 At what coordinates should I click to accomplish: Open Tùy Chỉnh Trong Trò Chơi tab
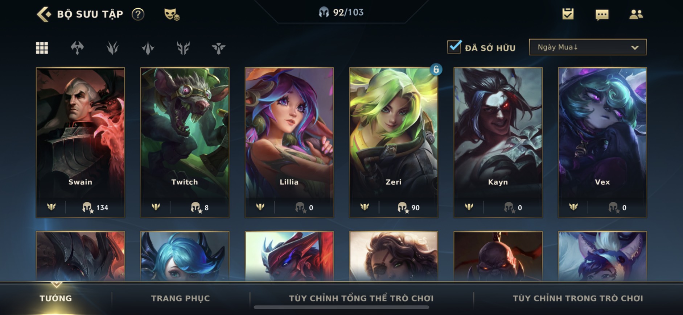tap(578, 298)
